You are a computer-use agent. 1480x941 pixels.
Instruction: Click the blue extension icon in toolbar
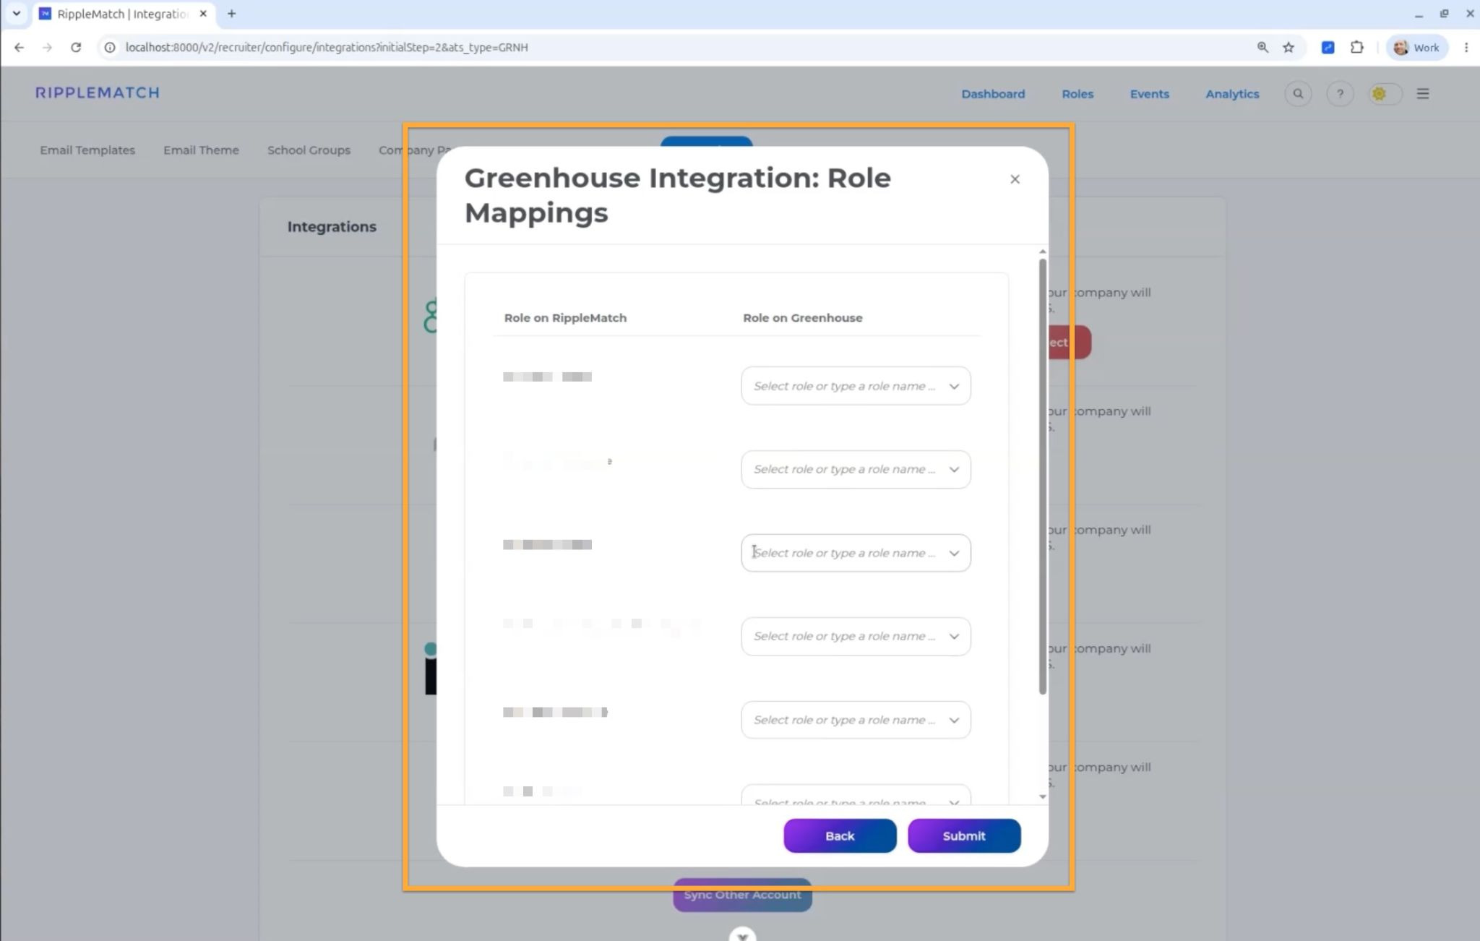(x=1328, y=47)
